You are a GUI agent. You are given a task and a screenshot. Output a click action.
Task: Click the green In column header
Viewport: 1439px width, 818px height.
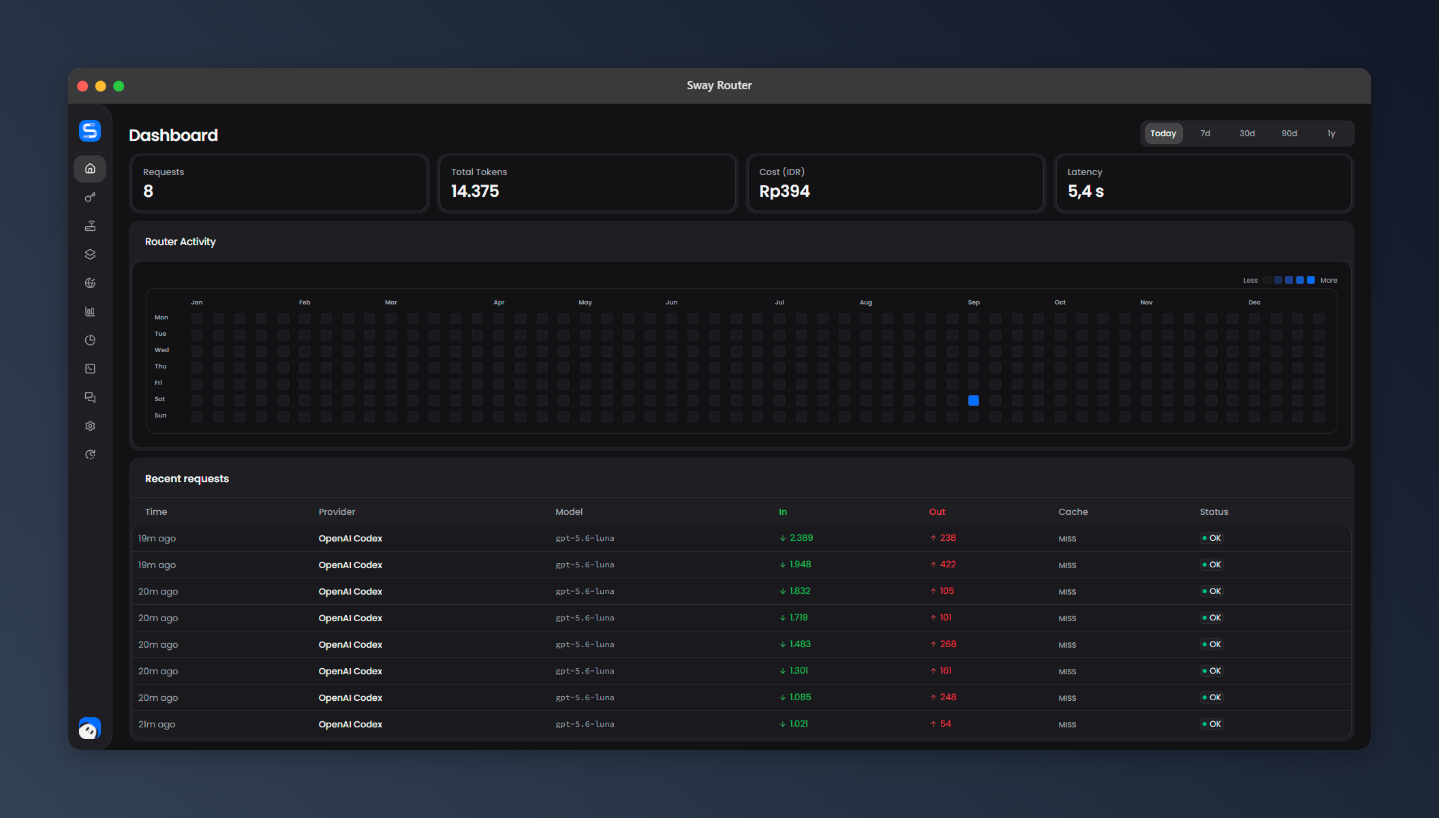tap(783, 512)
